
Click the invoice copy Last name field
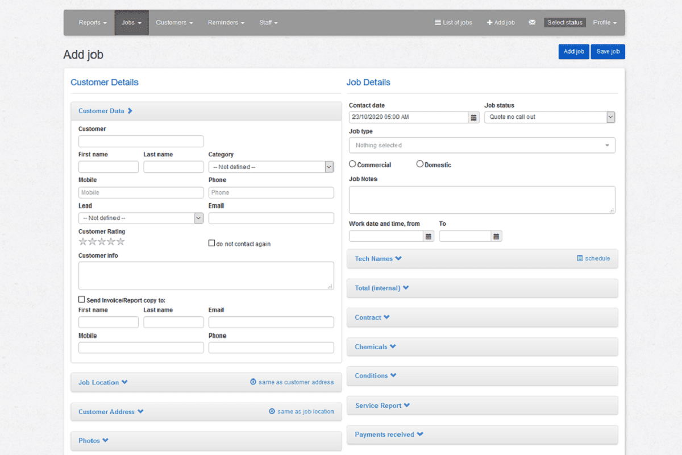point(173,322)
